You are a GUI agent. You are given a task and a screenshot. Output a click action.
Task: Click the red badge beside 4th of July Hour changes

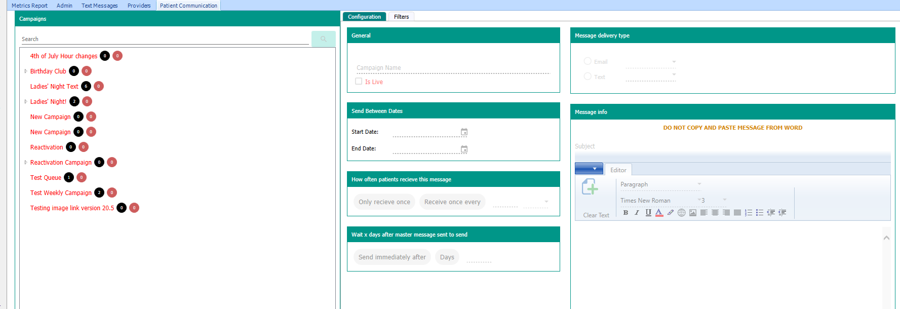[x=118, y=56]
